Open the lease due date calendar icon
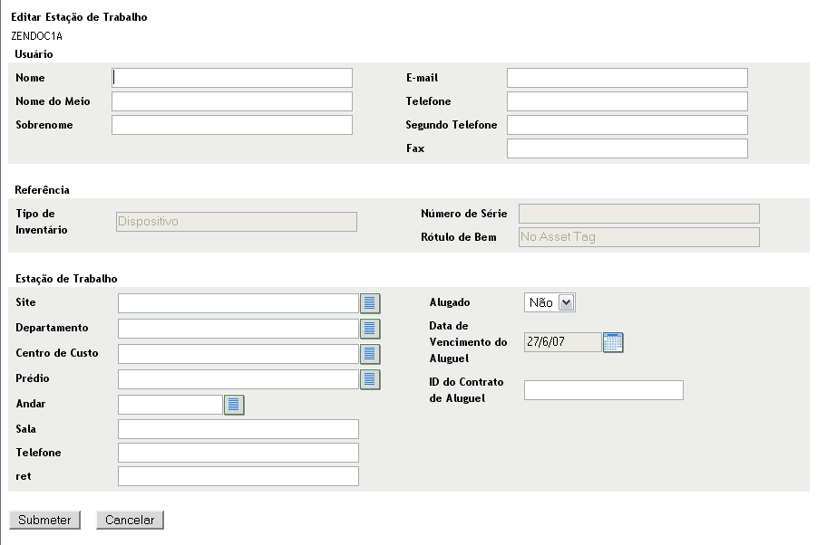 613,342
